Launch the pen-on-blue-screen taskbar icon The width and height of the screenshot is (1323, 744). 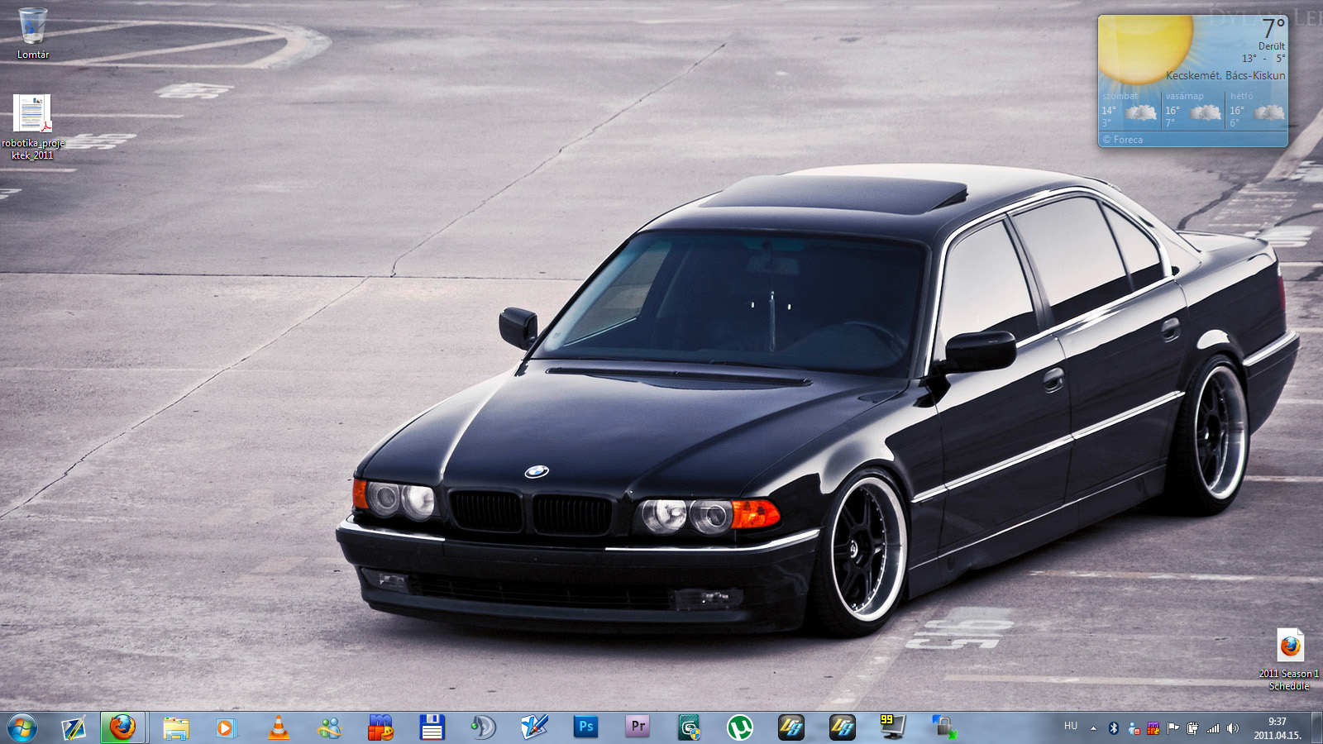click(x=73, y=728)
